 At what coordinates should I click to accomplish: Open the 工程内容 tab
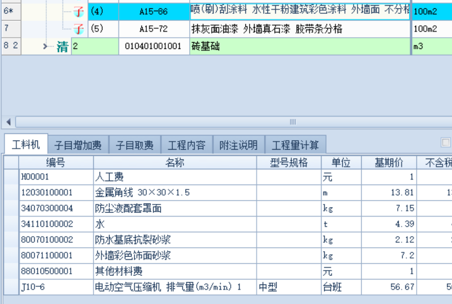(187, 145)
